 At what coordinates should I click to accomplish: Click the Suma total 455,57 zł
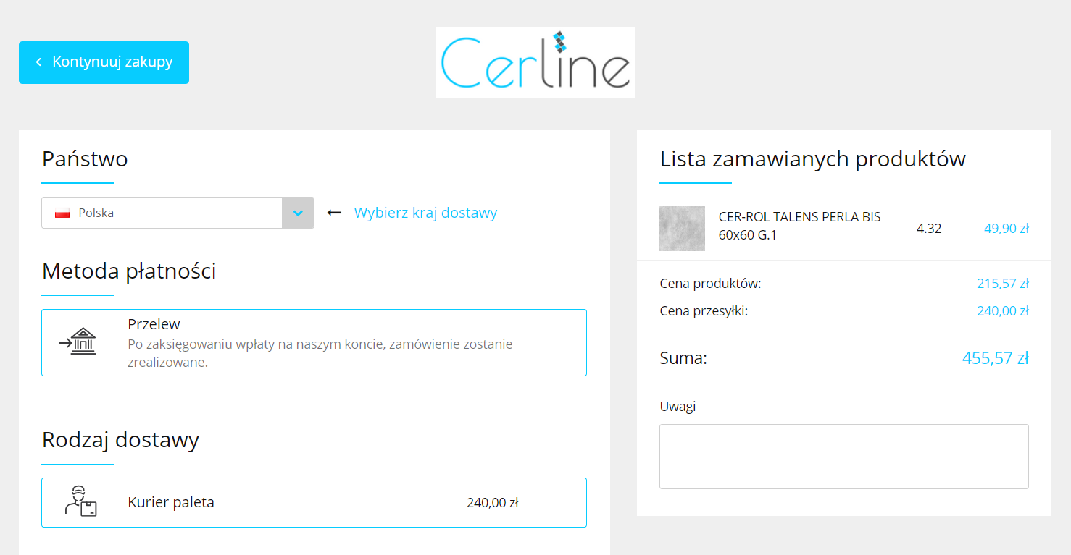click(995, 357)
